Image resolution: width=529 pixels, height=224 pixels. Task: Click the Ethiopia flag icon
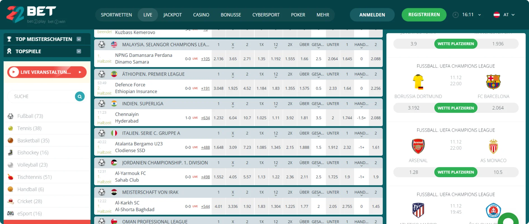tap(114, 74)
